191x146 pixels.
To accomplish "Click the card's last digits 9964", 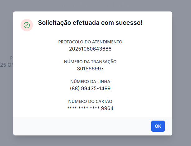I will click(x=107, y=108).
